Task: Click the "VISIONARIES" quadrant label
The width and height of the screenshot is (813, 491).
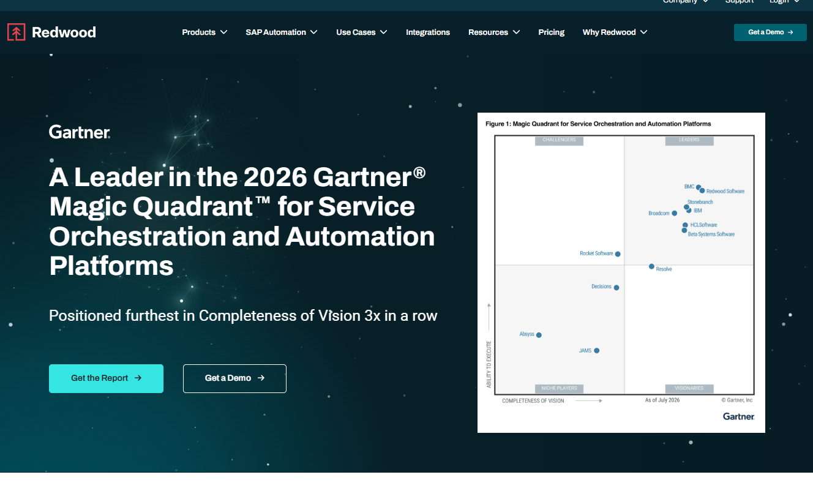Action: pyautogui.click(x=689, y=388)
